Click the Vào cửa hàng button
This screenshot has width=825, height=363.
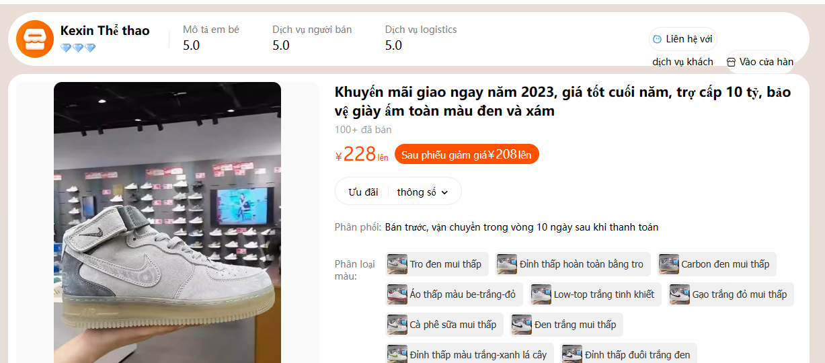[x=760, y=62]
